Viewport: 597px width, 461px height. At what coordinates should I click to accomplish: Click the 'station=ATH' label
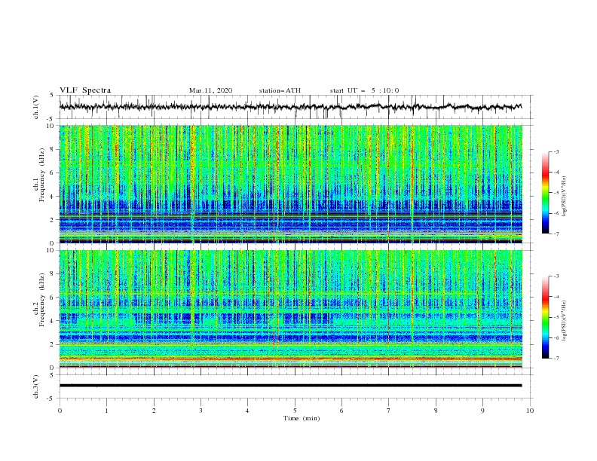280,90
